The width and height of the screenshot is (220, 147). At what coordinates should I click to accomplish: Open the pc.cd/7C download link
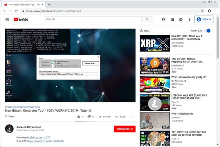click(42, 137)
